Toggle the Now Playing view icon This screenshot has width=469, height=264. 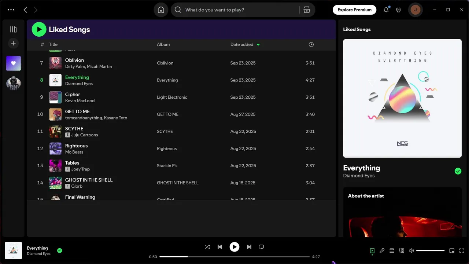click(372, 251)
